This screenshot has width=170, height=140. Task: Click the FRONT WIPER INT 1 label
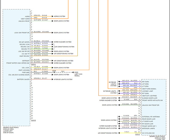coord(149,126)
